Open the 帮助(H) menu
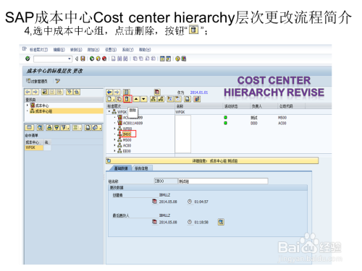 point(145,50)
